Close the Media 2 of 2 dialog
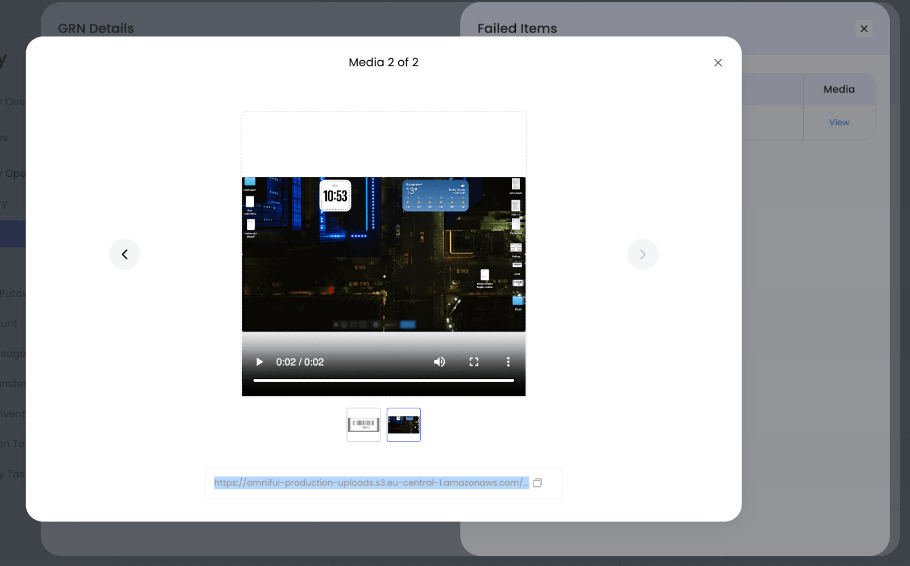Viewport: 910px width, 566px height. coord(718,63)
